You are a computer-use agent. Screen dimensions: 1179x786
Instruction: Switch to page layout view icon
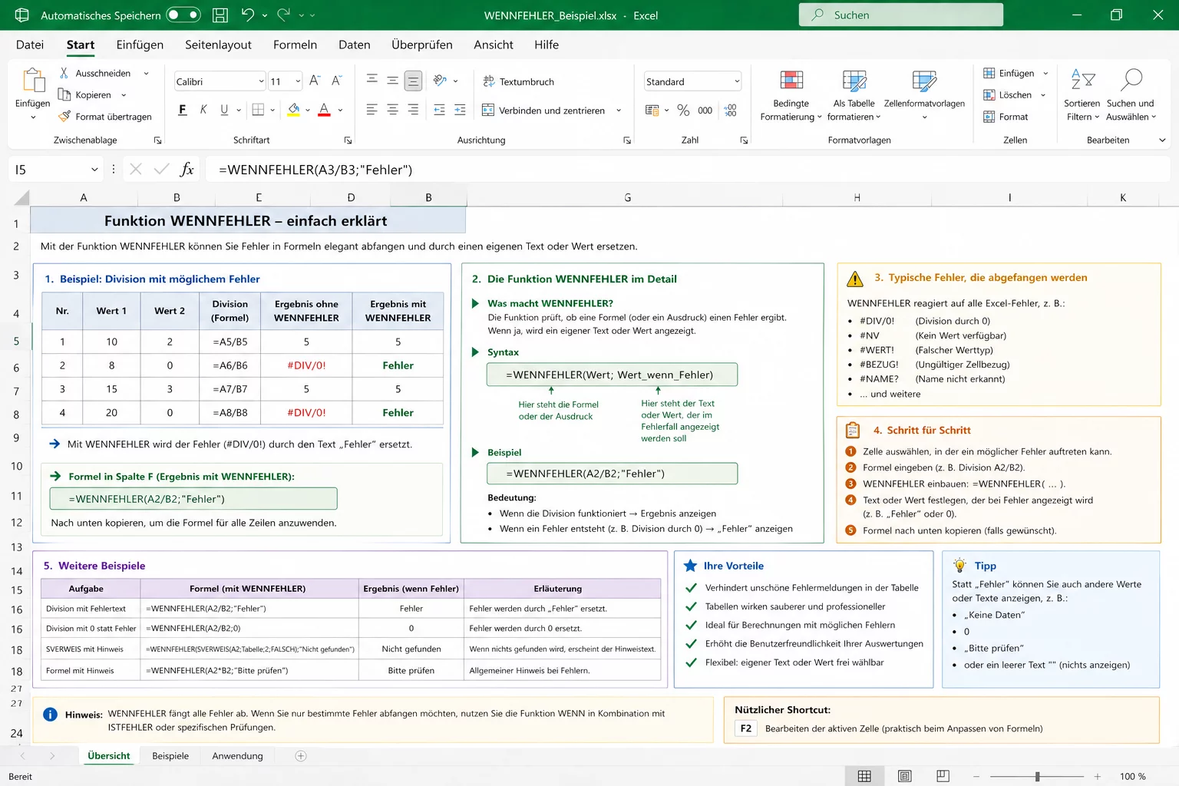(905, 776)
